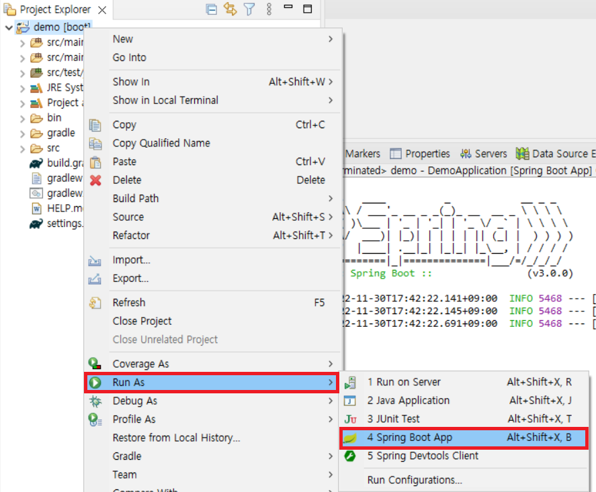Click the red Delete X icon

(95, 181)
